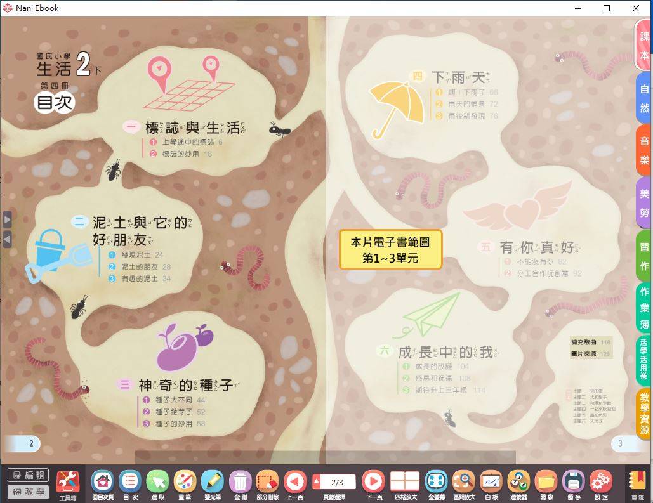
Task: Switch to 全螢幕 fullscreen mode
Action: [436, 485]
